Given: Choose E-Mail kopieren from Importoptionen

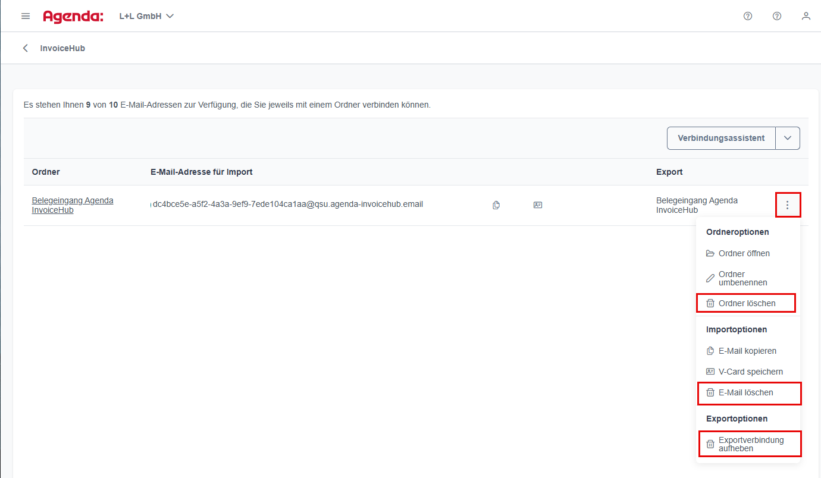Looking at the screenshot, I should click(748, 351).
